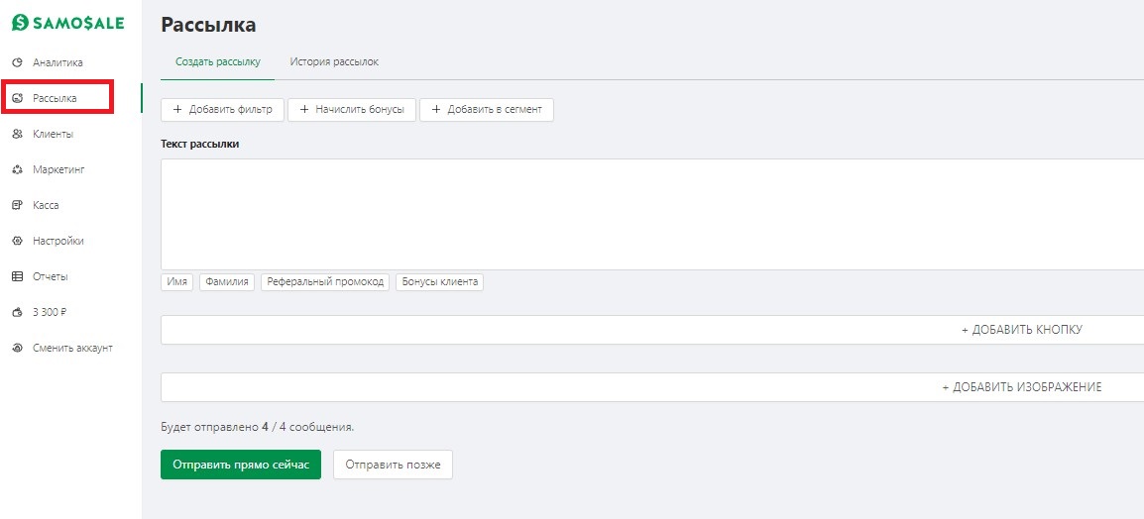Click the Рассылка sidebar icon
Screen dimensions: 1144x519
coord(18,98)
